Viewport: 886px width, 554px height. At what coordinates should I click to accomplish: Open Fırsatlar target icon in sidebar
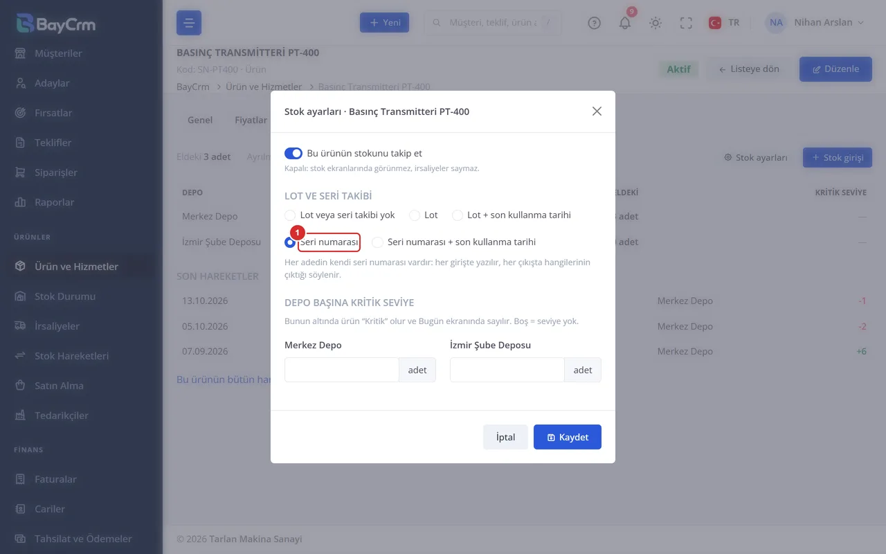(x=21, y=113)
